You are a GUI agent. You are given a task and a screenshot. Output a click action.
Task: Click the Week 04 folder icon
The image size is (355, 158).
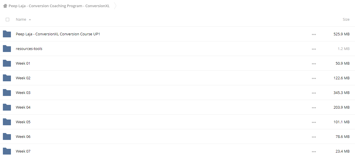tap(7, 107)
